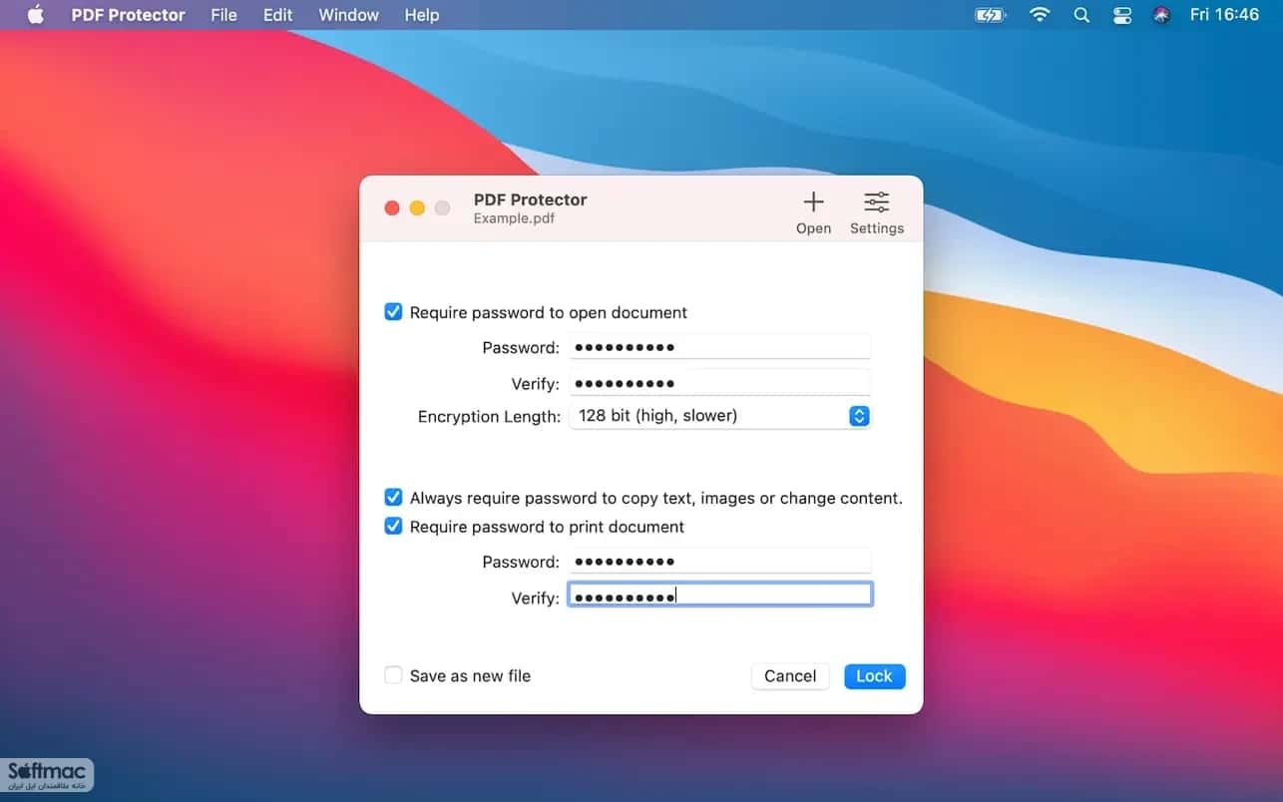Click the open-document Verify field
The height and width of the screenshot is (802, 1283).
719,383
